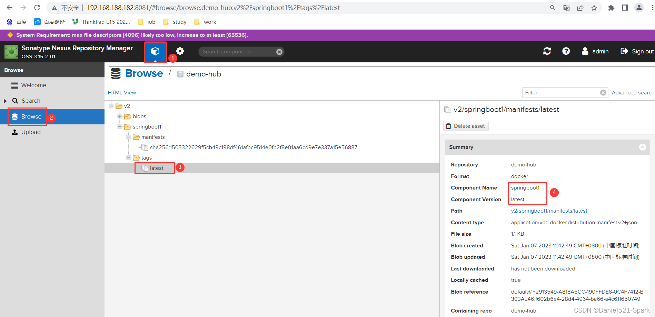The width and height of the screenshot is (655, 317).
Task: Open the Server administration gear icon
Action: (x=180, y=51)
